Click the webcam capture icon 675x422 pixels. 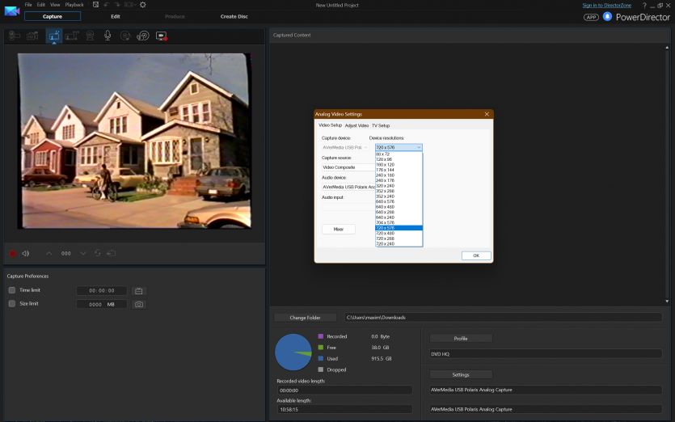[90, 36]
